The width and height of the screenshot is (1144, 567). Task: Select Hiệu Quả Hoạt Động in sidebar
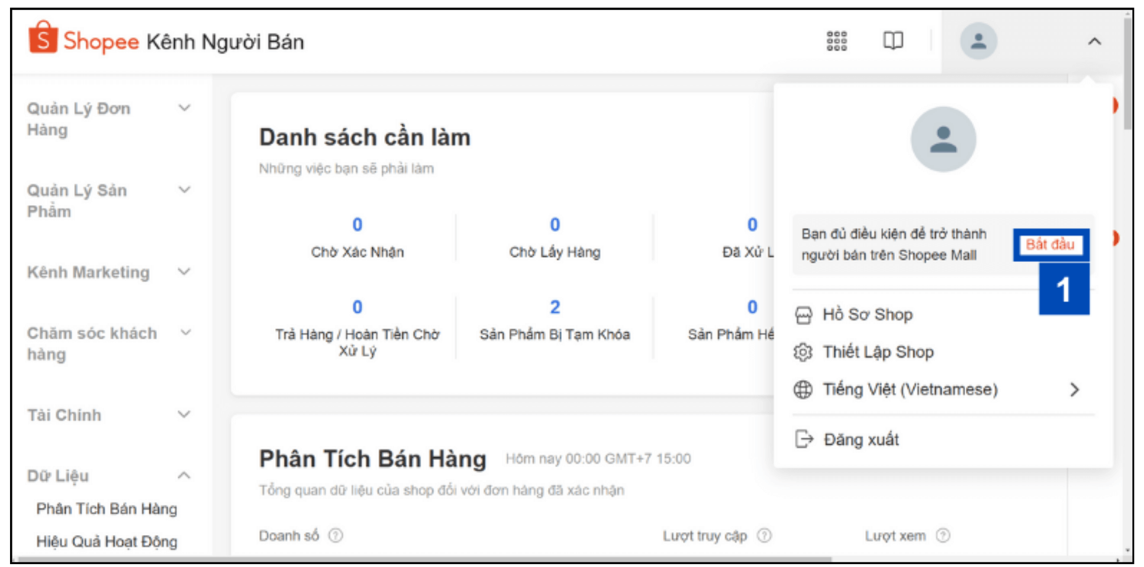tap(107, 542)
